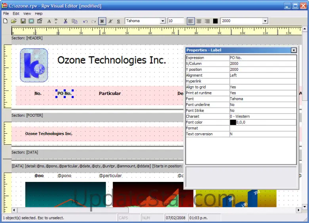Click the Copy icon in toolbar
The image size is (309, 223).
pyautogui.click(x=74, y=21)
